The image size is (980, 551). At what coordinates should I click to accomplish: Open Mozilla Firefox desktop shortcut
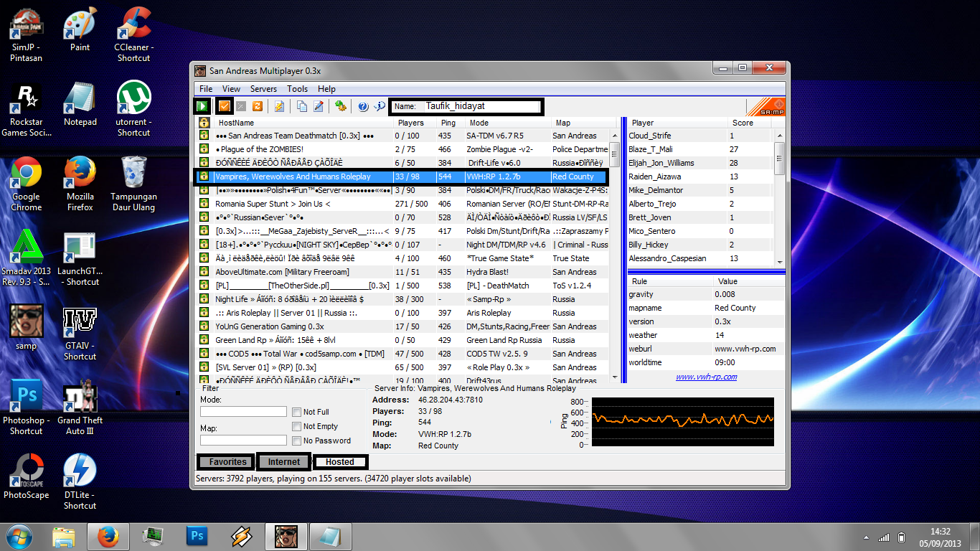(80, 184)
